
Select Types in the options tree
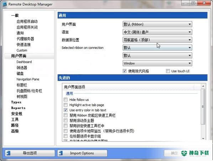pyautogui.click(x=16, y=102)
